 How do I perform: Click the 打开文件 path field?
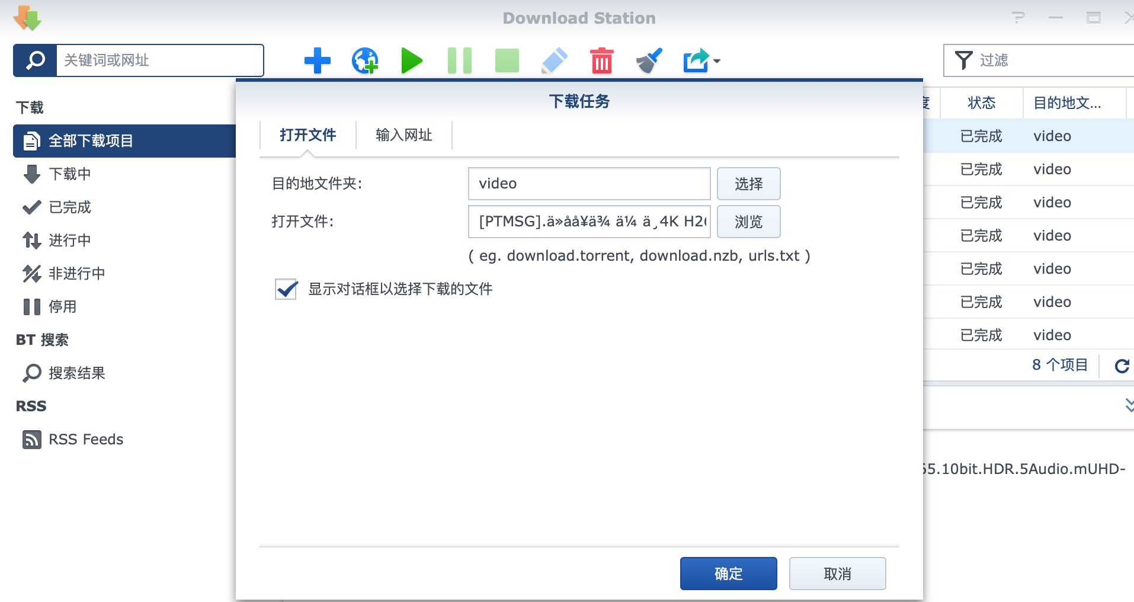click(x=590, y=222)
